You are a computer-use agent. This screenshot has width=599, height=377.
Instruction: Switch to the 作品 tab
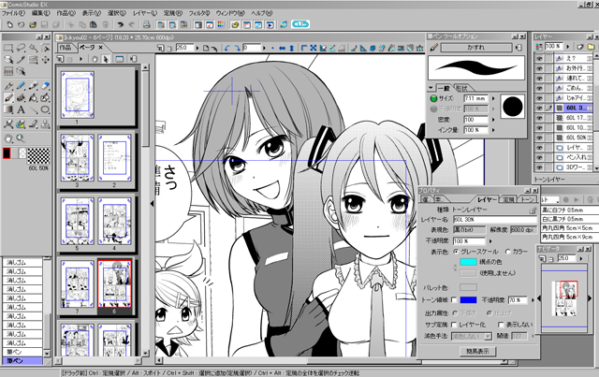pyautogui.click(x=65, y=48)
